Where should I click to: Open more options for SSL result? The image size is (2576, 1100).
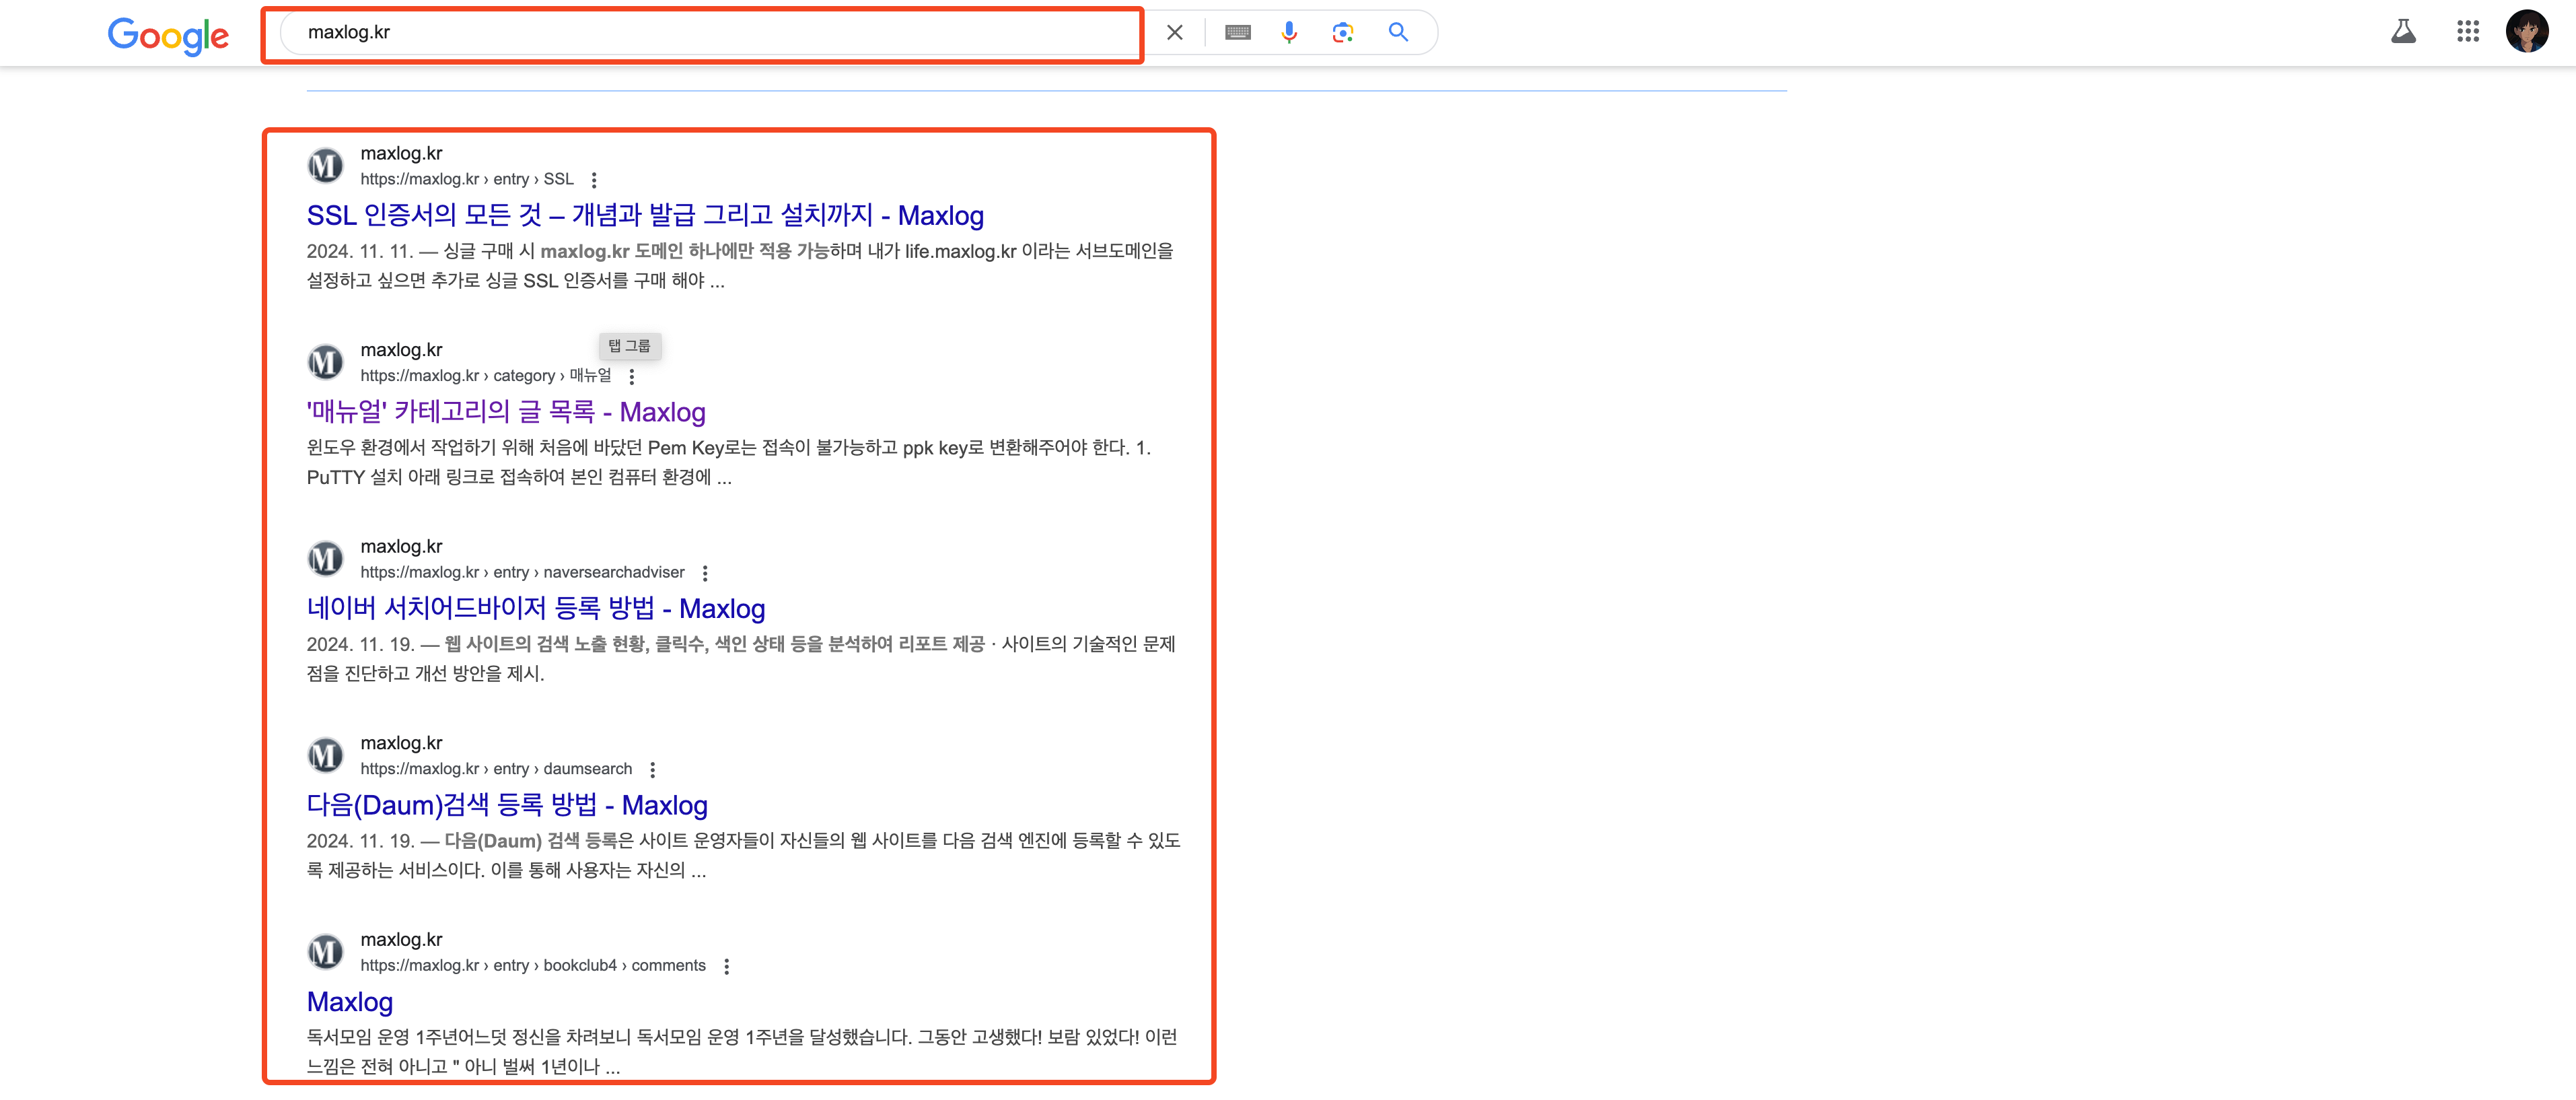click(594, 180)
